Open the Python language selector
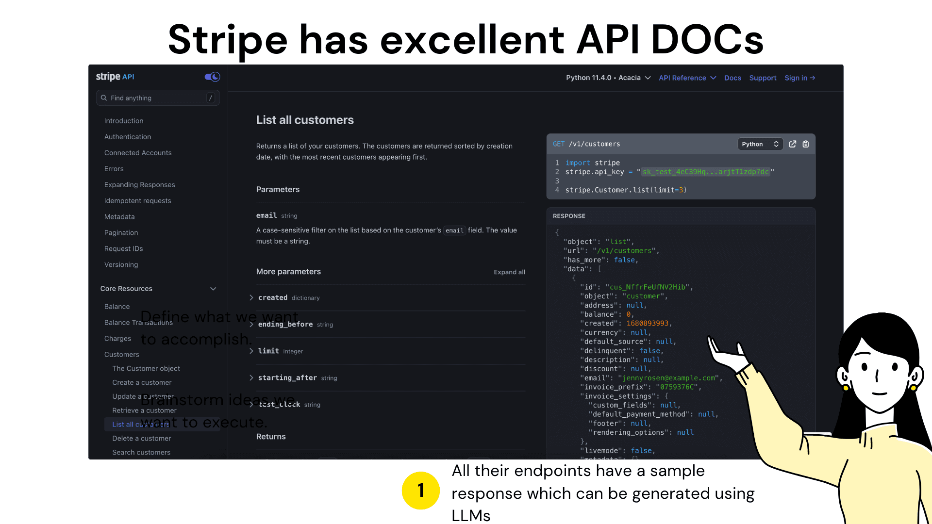Viewport: 932px width, 524px height. coord(760,144)
